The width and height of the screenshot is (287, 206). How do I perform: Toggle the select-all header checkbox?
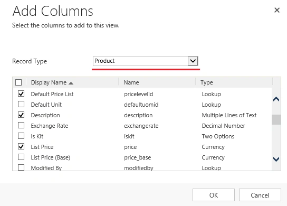[x=18, y=82]
